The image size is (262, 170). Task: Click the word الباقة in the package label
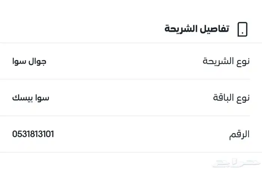pos(223,98)
